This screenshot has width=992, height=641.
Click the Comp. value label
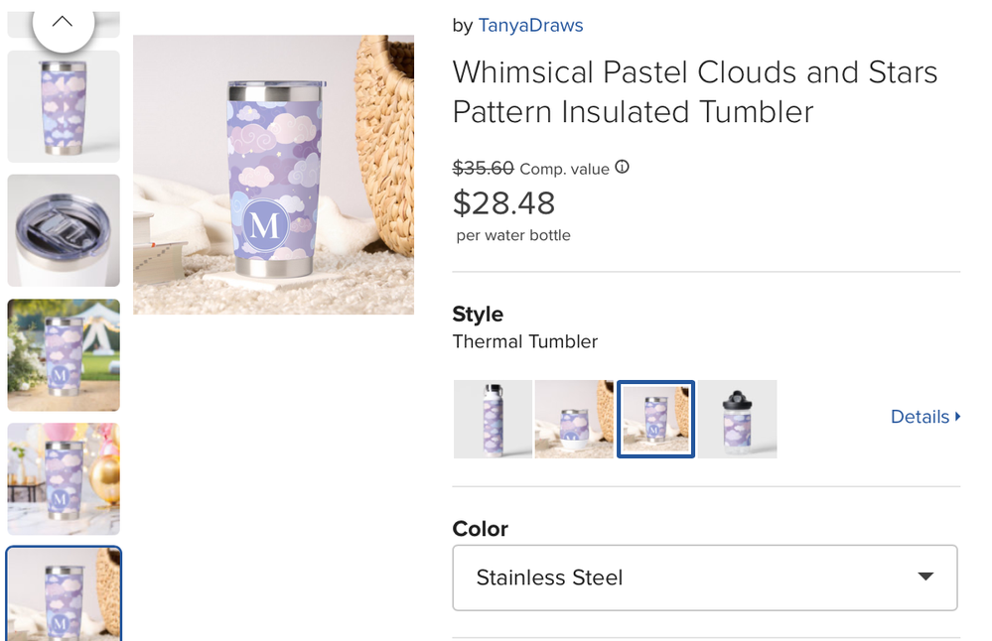point(564,169)
